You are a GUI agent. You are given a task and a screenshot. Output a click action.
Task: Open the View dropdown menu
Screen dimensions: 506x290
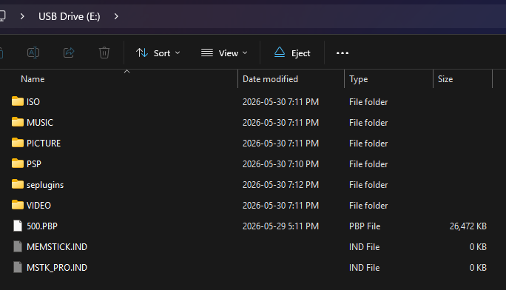224,53
